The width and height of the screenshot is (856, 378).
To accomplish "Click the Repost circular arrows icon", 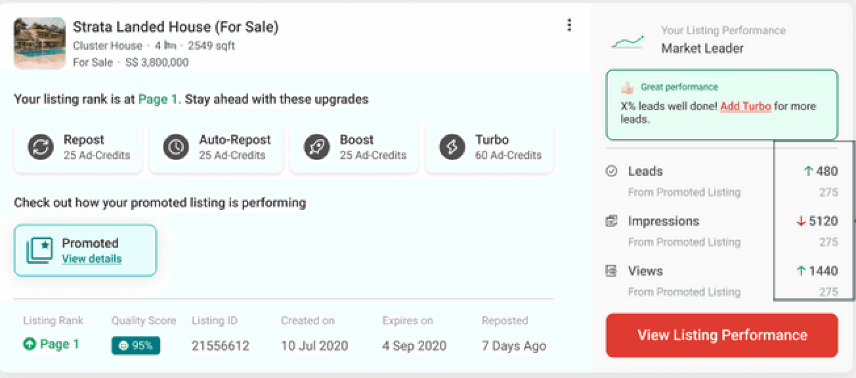I will tap(41, 147).
